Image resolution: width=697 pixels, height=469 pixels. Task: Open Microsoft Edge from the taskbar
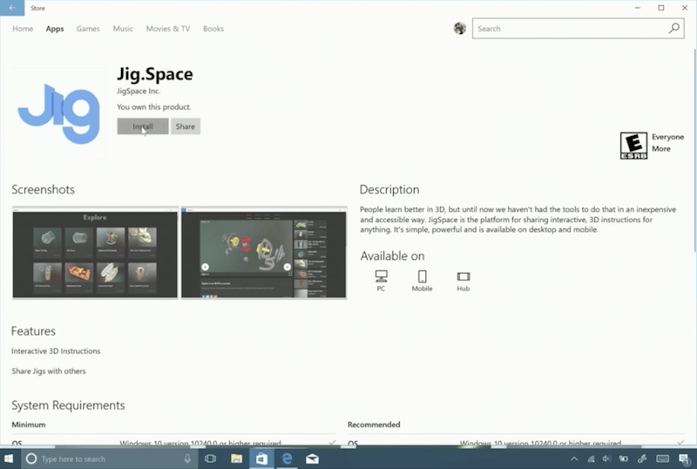tap(287, 459)
